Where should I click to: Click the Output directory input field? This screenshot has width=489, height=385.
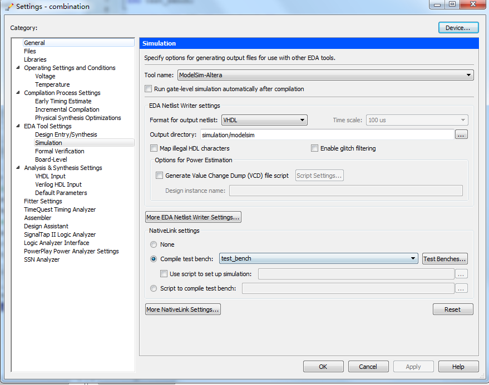(x=327, y=134)
